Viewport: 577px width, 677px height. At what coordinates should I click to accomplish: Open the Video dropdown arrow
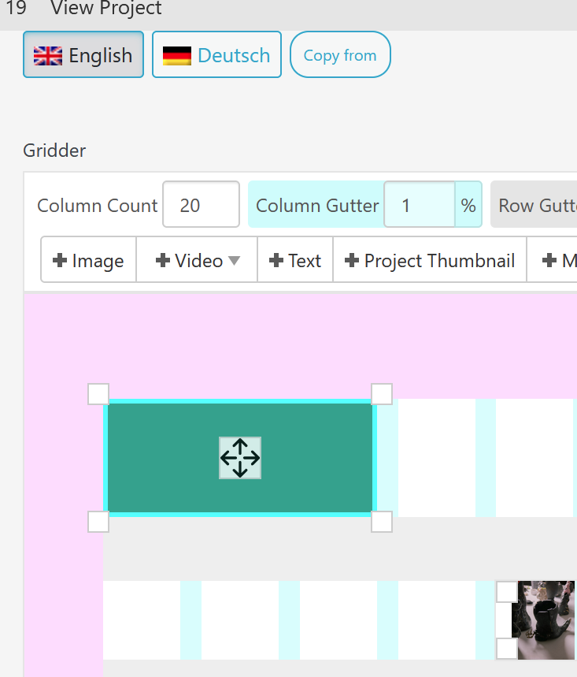pos(234,261)
